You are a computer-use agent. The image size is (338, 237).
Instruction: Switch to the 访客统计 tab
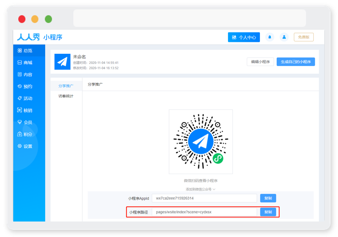tap(66, 96)
